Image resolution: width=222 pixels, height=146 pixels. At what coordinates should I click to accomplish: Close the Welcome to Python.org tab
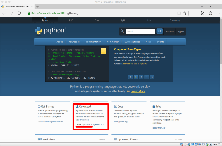[x=32, y=7]
